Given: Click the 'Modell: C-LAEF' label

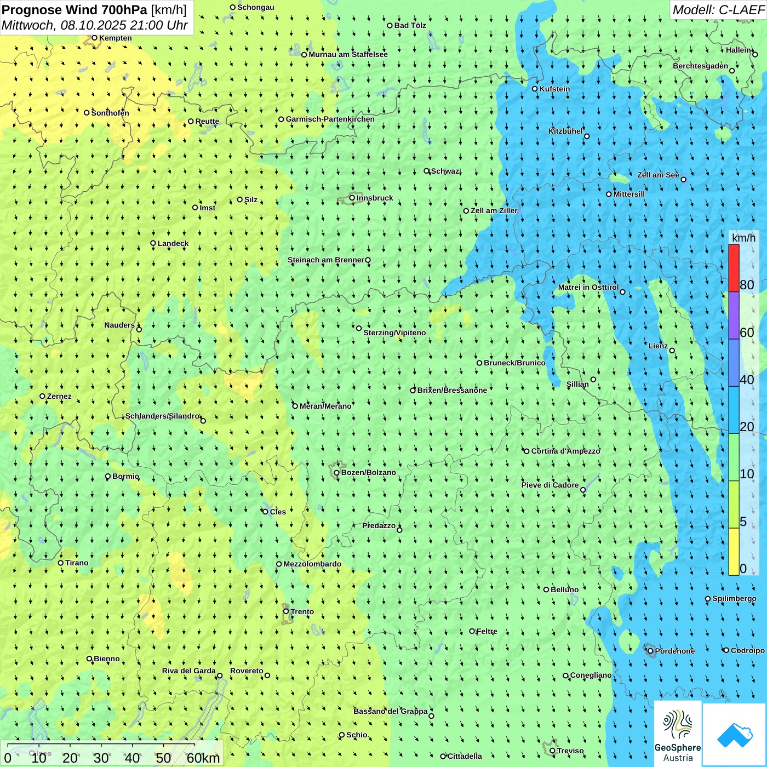Looking at the screenshot, I should 718,10.
